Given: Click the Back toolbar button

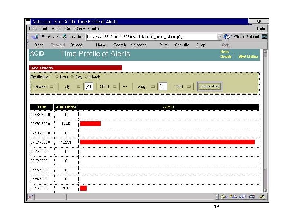Looking at the screenshot, I should pos(39,45).
